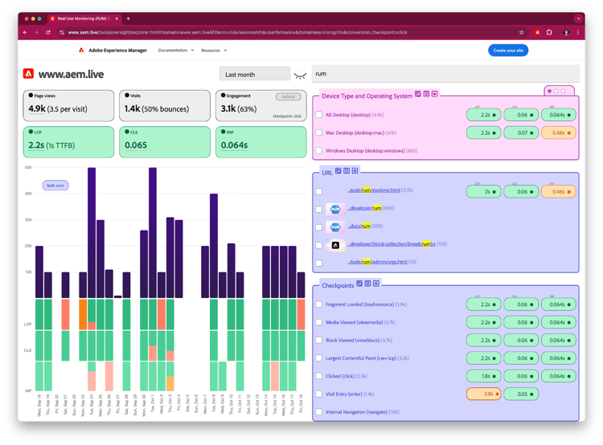Image resolution: width=603 pixels, height=445 pixels.
Task: Click orange 0.46s INP badge for Mac Desktop
Action: point(559,133)
